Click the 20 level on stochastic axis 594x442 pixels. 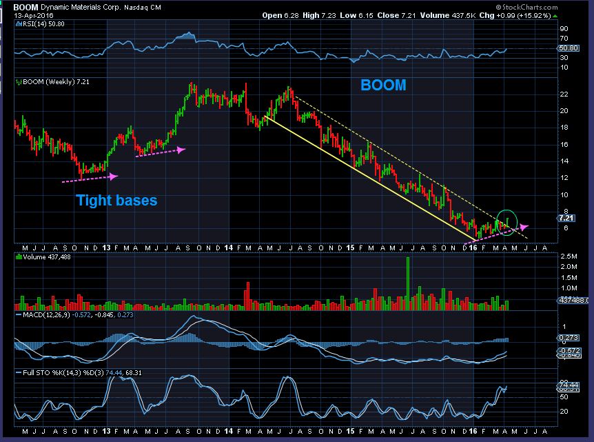coord(564,412)
